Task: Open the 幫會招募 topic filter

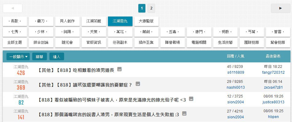Action: [x=278, y=43]
